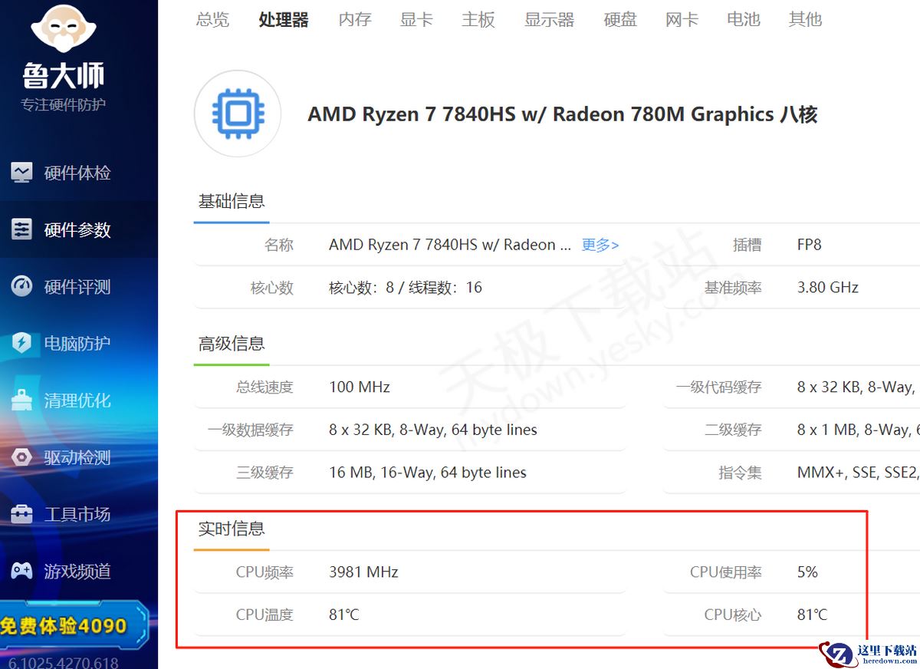Open 游戏频道 in the sidebar
Viewport: 920px width, 669px height.
(77, 571)
